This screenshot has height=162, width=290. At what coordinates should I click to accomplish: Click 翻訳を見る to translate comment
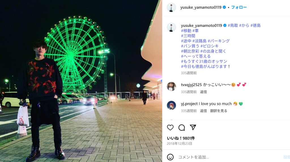click(x=218, y=111)
